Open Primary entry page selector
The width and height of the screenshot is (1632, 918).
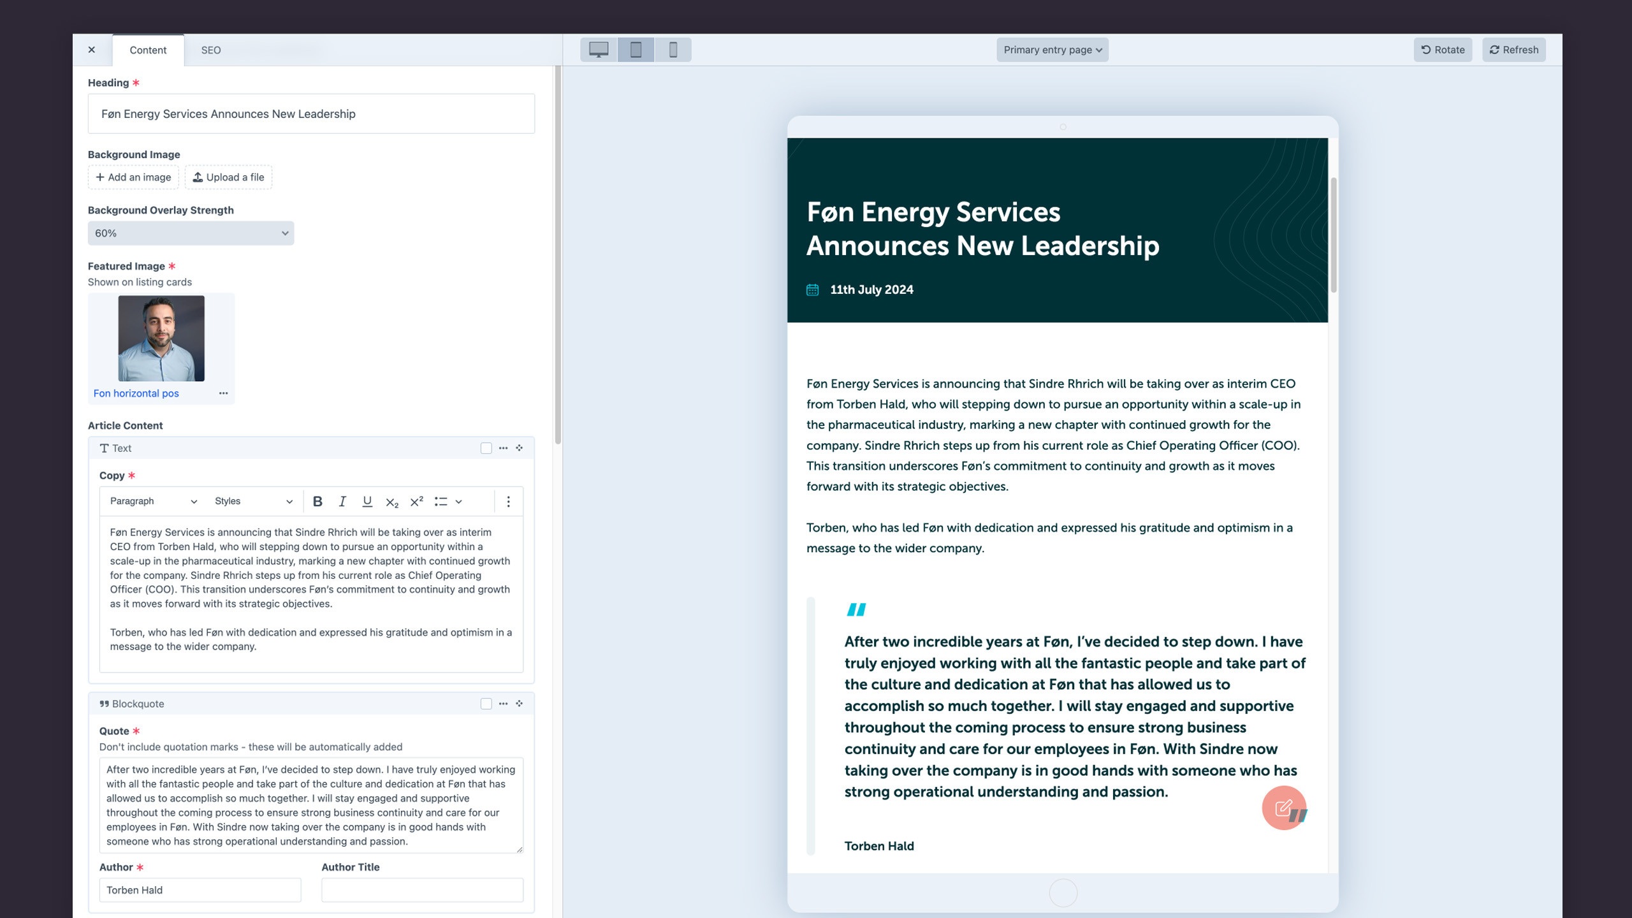(x=1052, y=50)
